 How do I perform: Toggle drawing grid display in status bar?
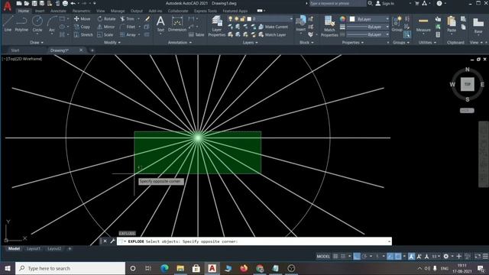335,257
